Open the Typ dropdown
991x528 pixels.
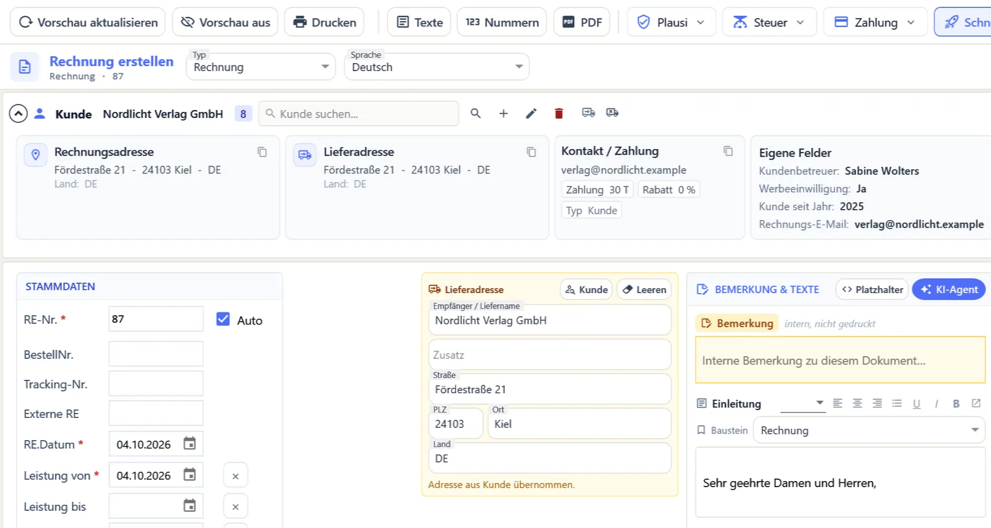pyautogui.click(x=261, y=67)
